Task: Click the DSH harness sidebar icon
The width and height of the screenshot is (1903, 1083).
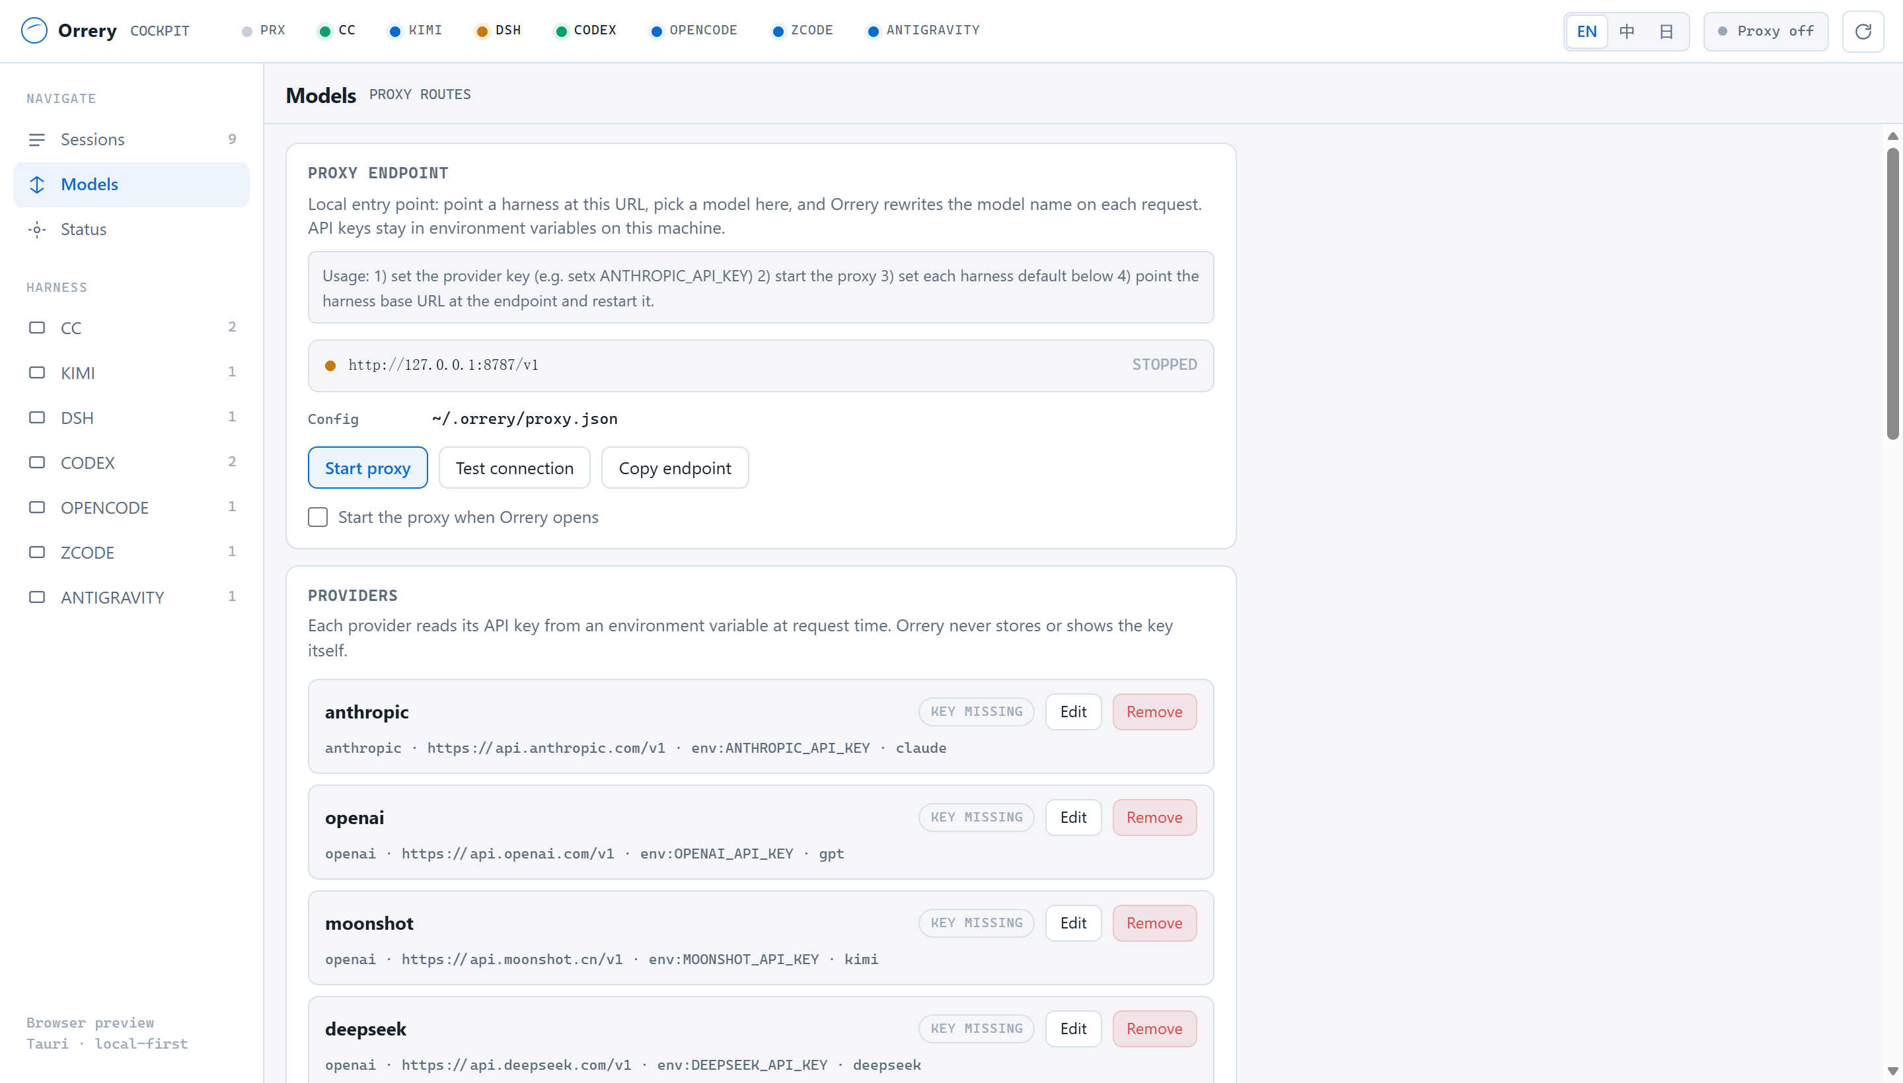Action: [36, 417]
